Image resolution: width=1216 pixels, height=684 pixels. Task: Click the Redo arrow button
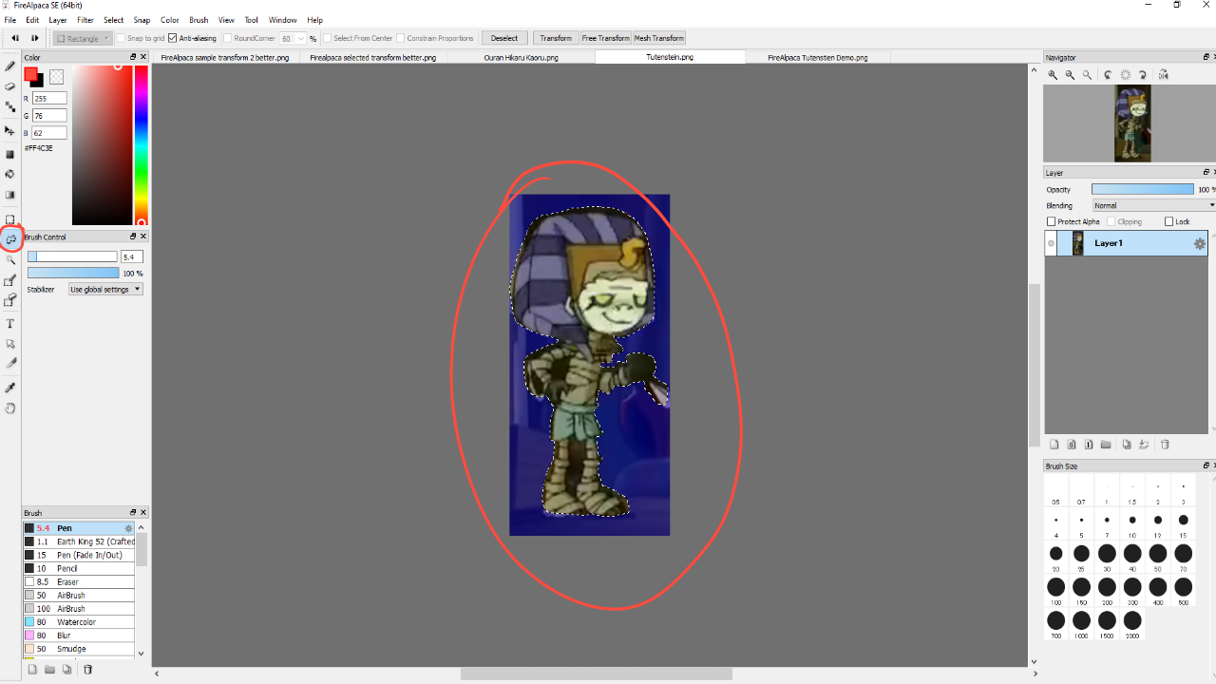[x=35, y=39]
